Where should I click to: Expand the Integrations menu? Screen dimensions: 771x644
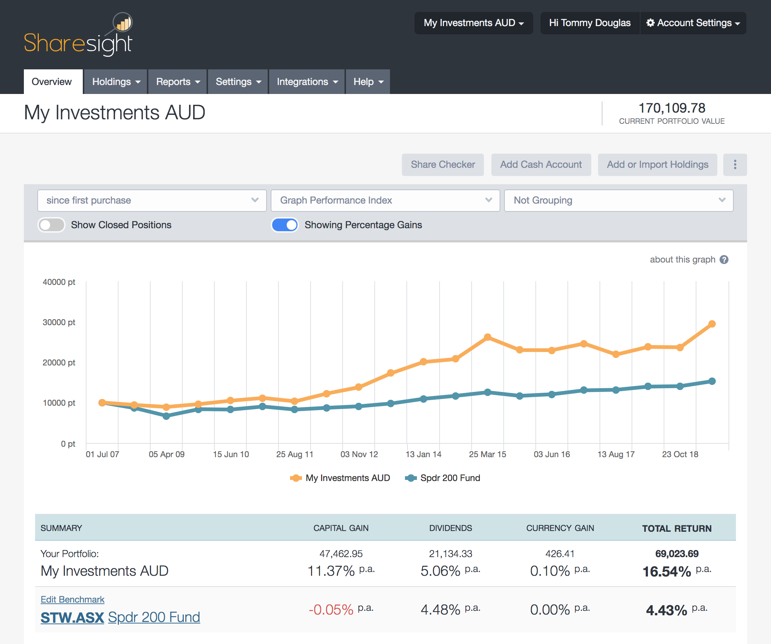pos(307,82)
